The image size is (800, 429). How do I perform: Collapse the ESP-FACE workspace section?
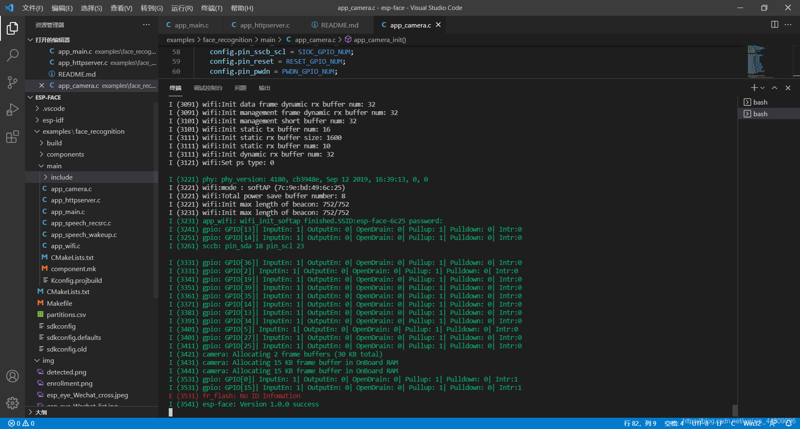tap(30, 97)
